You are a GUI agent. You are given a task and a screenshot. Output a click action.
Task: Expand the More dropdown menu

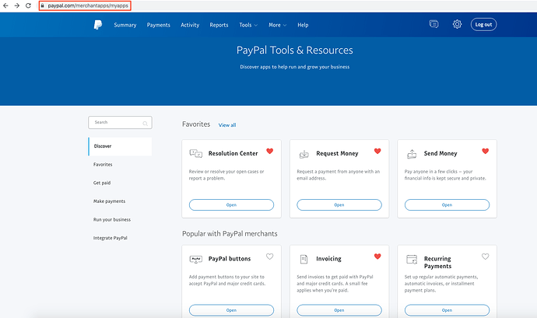pos(277,25)
